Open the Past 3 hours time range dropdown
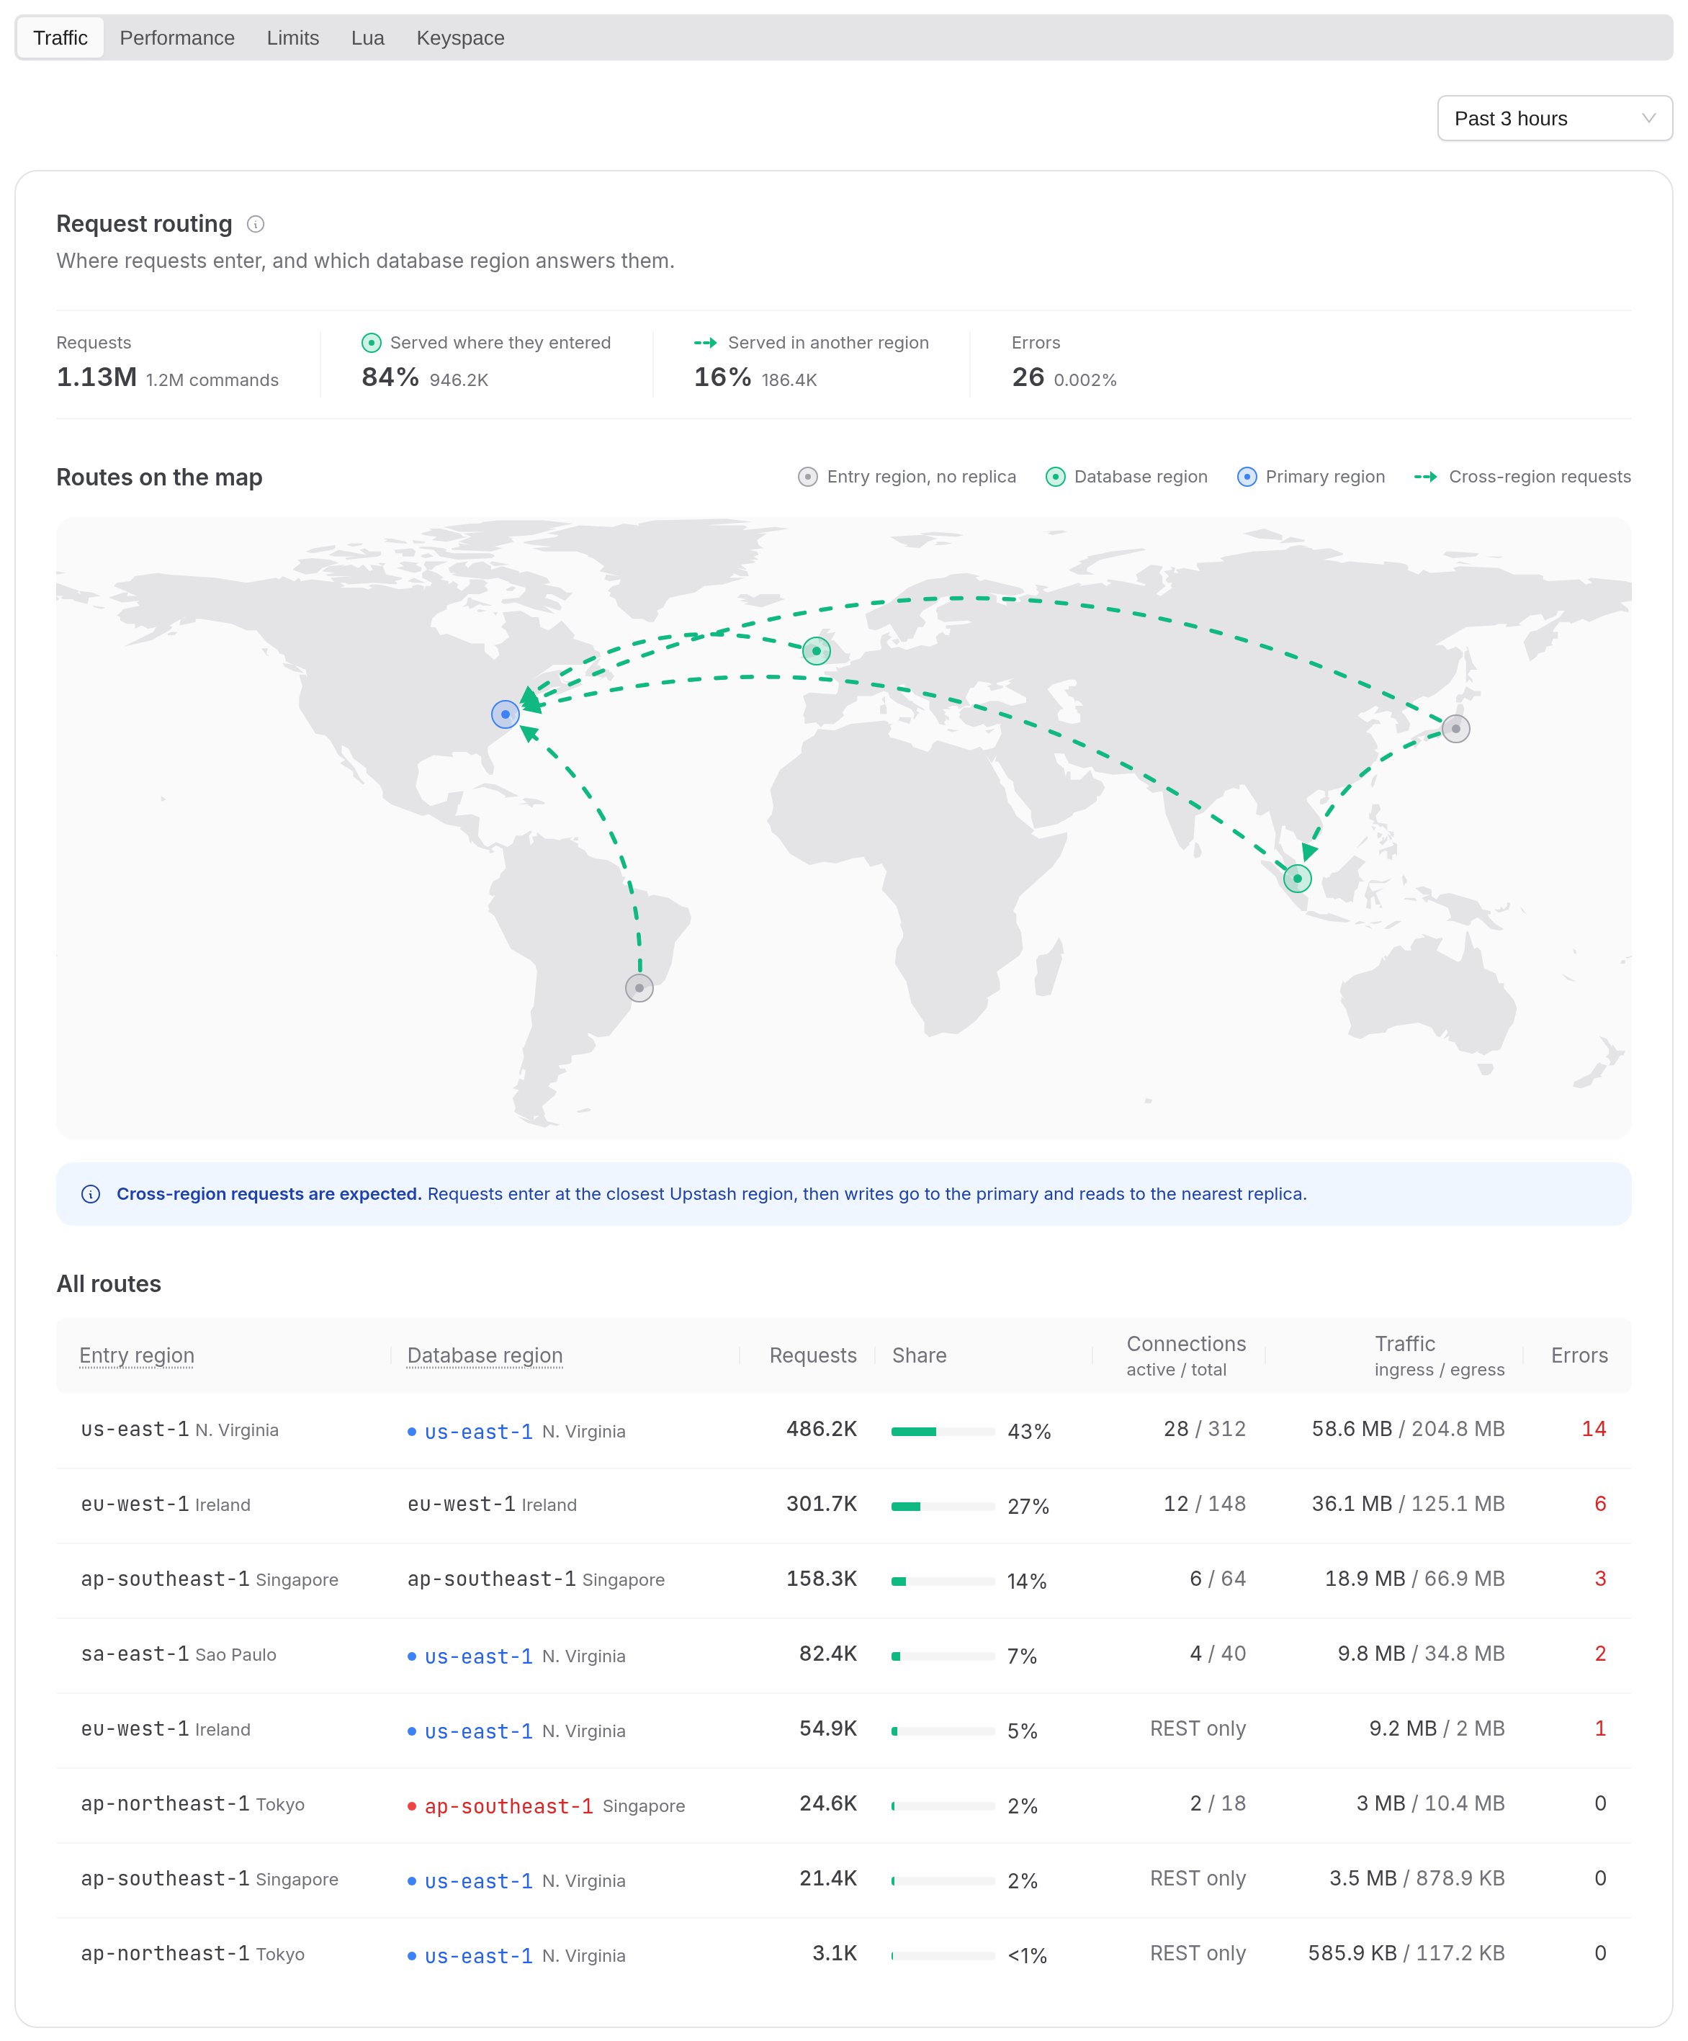1688x2041 pixels. (x=1554, y=119)
